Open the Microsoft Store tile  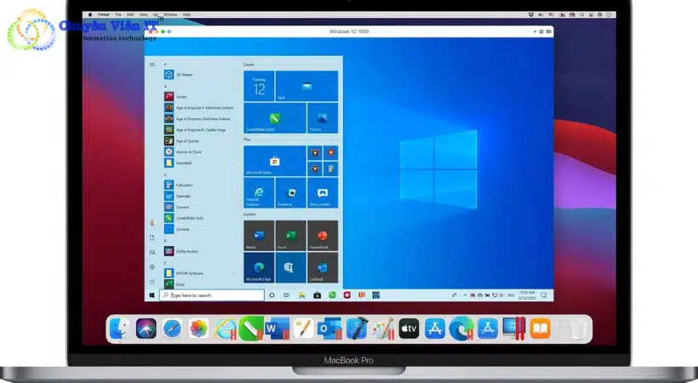click(x=275, y=160)
